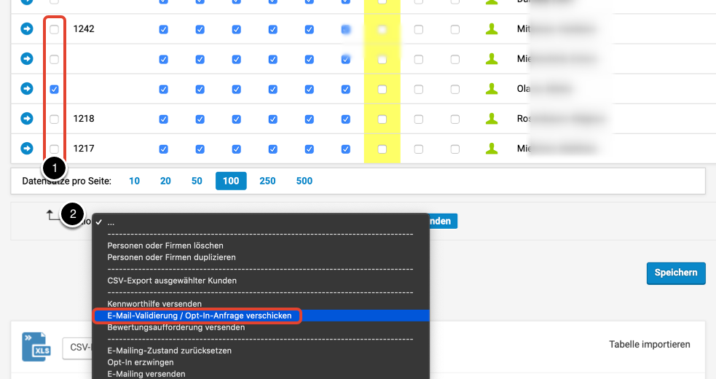Click the green person icon in row 1217
The width and height of the screenshot is (716, 379).
click(492, 149)
